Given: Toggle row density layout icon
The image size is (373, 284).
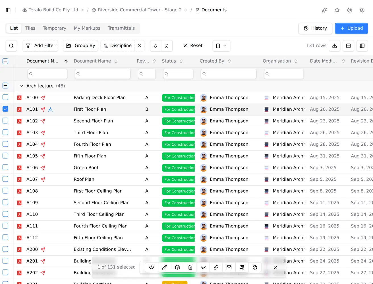Looking at the screenshot, I should coord(349,46).
